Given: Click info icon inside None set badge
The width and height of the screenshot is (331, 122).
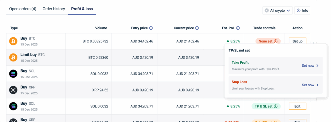Looking at the screenshot, I should (275, 42).
